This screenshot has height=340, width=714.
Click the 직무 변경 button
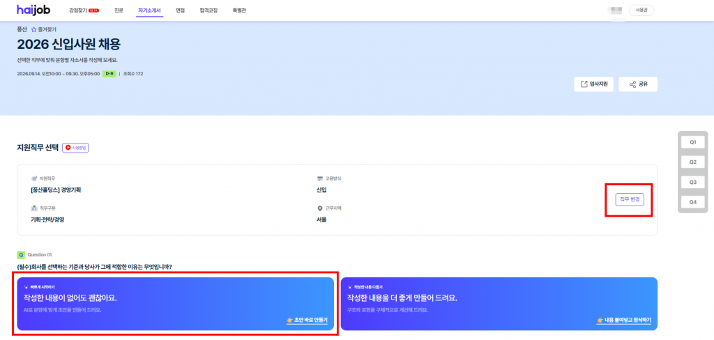click(630, 199)
